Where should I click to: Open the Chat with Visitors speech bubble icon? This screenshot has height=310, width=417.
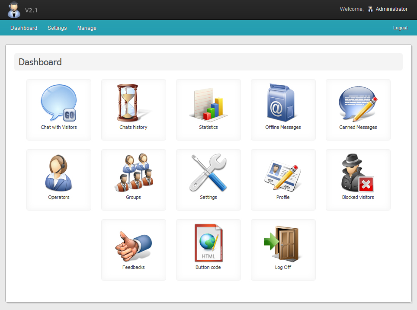pos(59,103)
